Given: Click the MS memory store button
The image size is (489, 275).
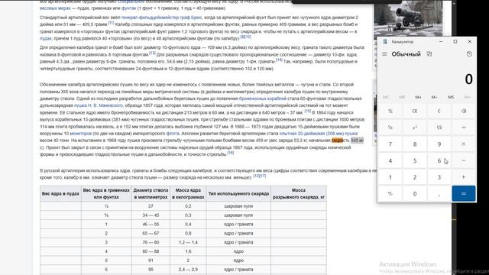Looking at the screenshot, I should point(451,97).
